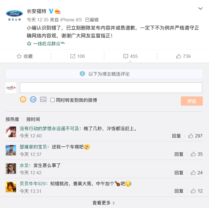Sort comments by 按时间
Screen dimensions: 209x208
click(x=33, y=119)
